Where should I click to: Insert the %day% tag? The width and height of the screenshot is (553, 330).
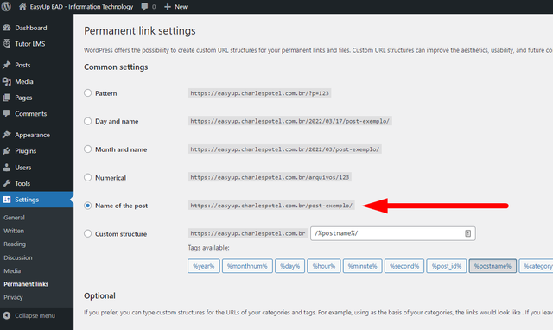(x=289, y=266)
